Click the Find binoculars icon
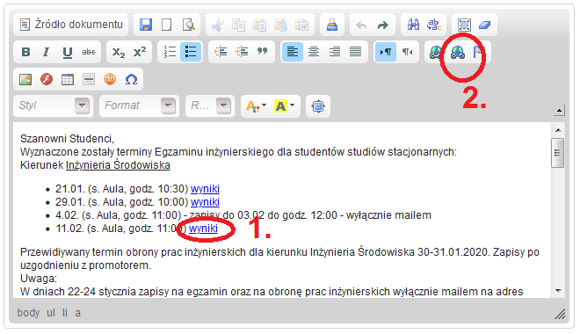This screenshot has width=580, height=334. point(413,25)
